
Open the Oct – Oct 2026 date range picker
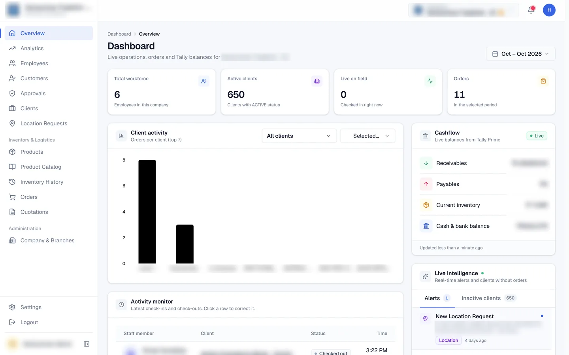point(521,54)
